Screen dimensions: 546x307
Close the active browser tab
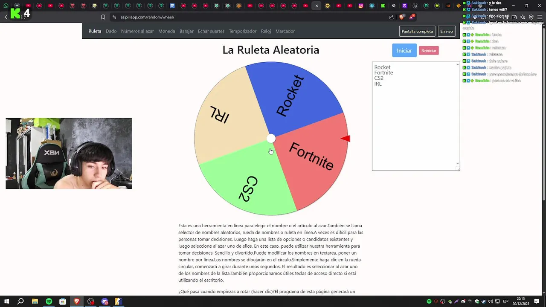[x=317, y=6]
